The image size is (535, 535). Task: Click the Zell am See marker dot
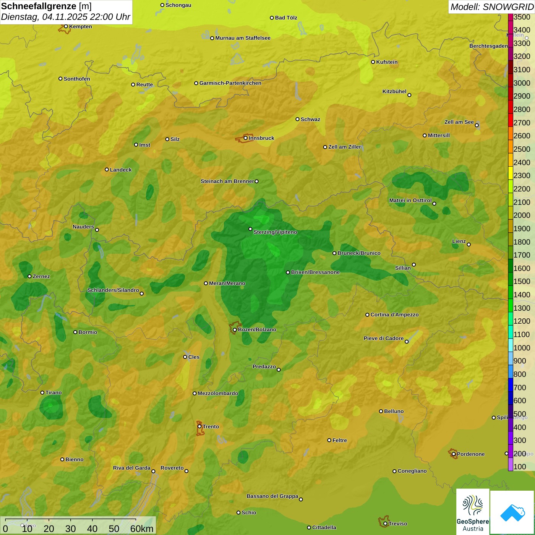point(477,125)
